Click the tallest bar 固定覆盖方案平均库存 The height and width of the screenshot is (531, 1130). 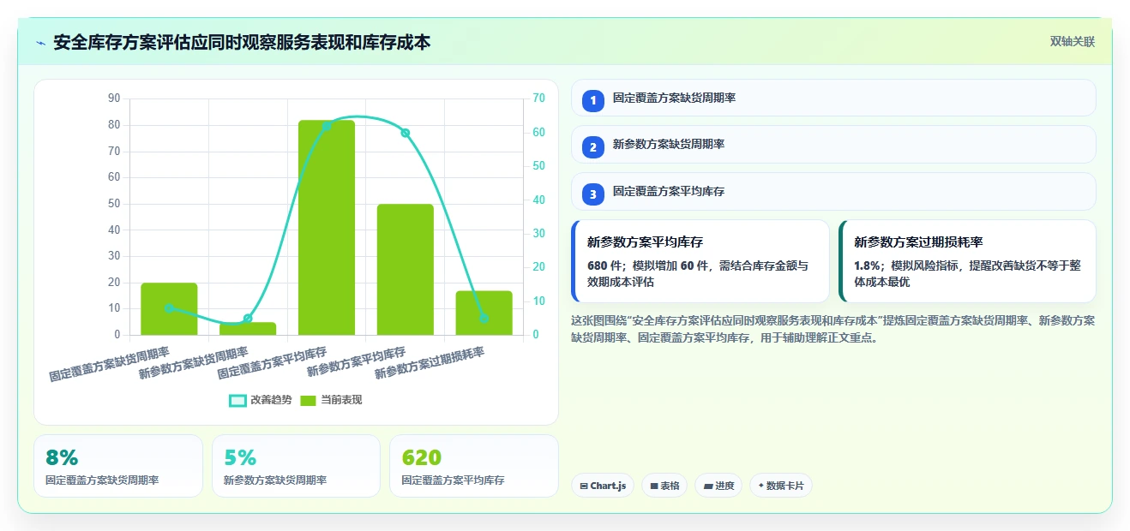[x=327, y=228]
